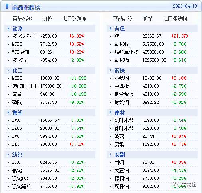Image resolution: width=202 pixels, height=193 pixels.
Task: Expand the 建材 category arrow
Action: tap(111, 113)
